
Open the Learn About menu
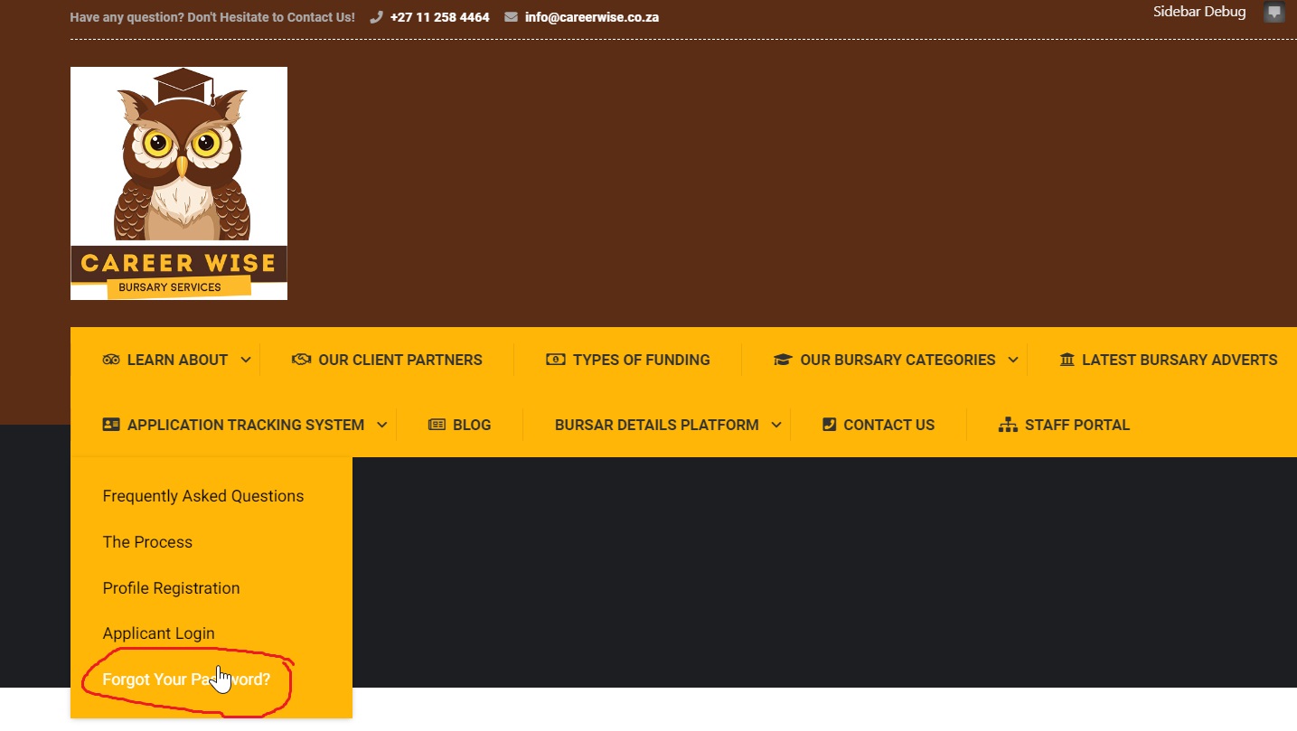click(177, 360)
